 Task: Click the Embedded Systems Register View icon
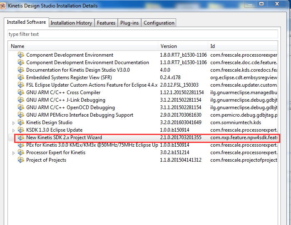(x=21, y=77)
